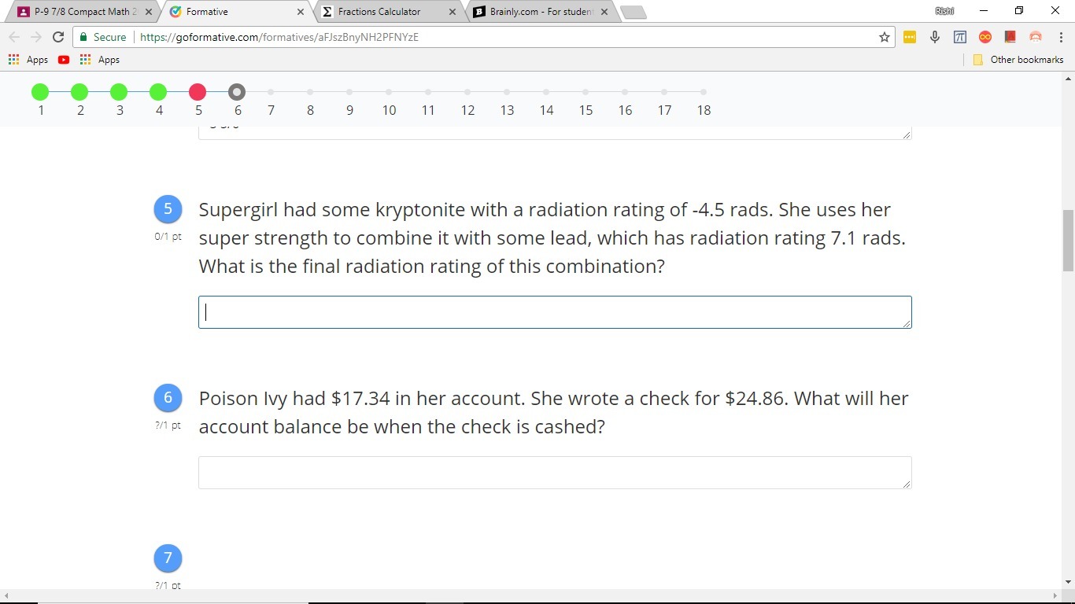Image resolution: width=1075 pixels, height=604 pixels.
Task: Click the blue number 5 question badge
Action: tap(168, 209)
